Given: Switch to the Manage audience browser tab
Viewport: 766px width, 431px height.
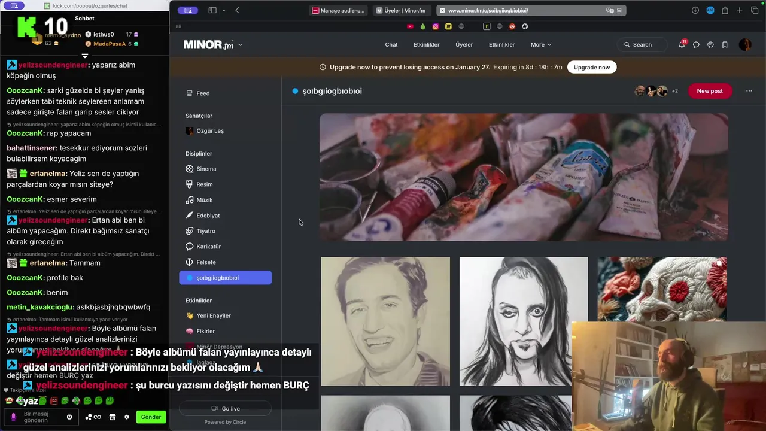Looking at the screenshot, I should point(339,10).
